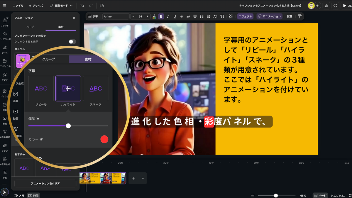Open the メモ notes button
Screen dimensions: 352x198
tap(20, 195)
